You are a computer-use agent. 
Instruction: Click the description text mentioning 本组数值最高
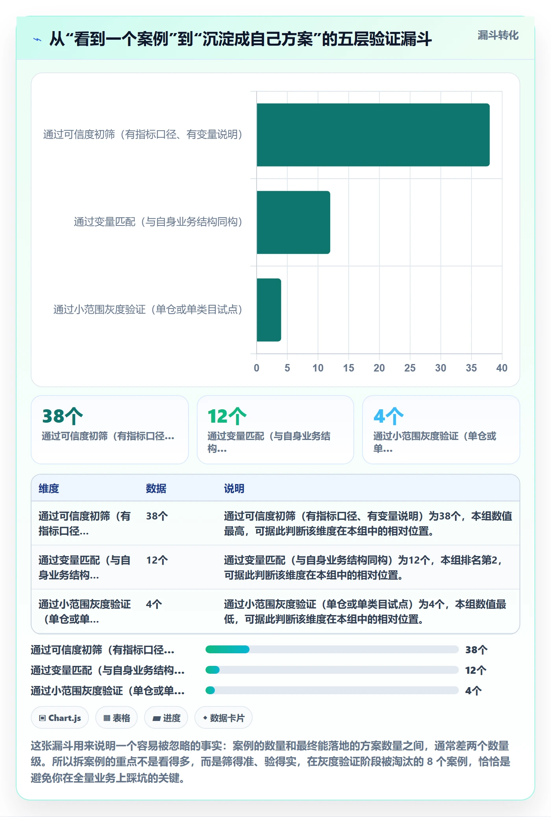pos(368,523)
